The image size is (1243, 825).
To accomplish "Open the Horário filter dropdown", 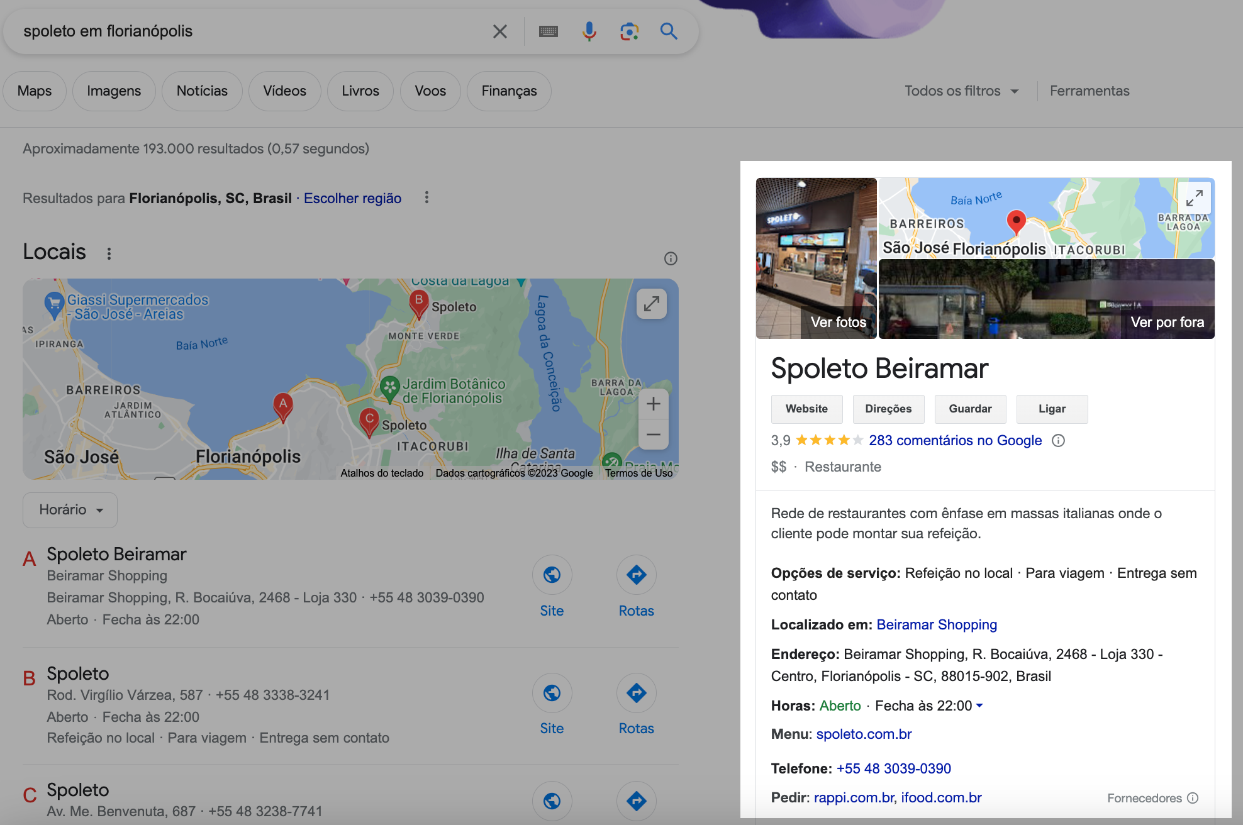I will pyautogui.click(x=69, y=510).
